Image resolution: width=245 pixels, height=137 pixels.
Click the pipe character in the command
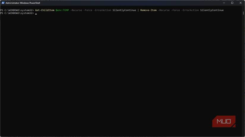click(x=138, y=10)
